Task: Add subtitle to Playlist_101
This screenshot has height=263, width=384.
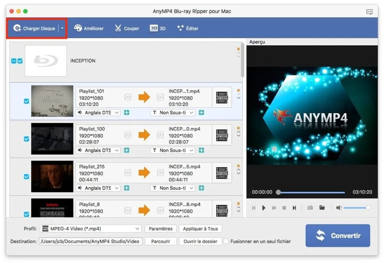Action: click(x=201, y=112)
